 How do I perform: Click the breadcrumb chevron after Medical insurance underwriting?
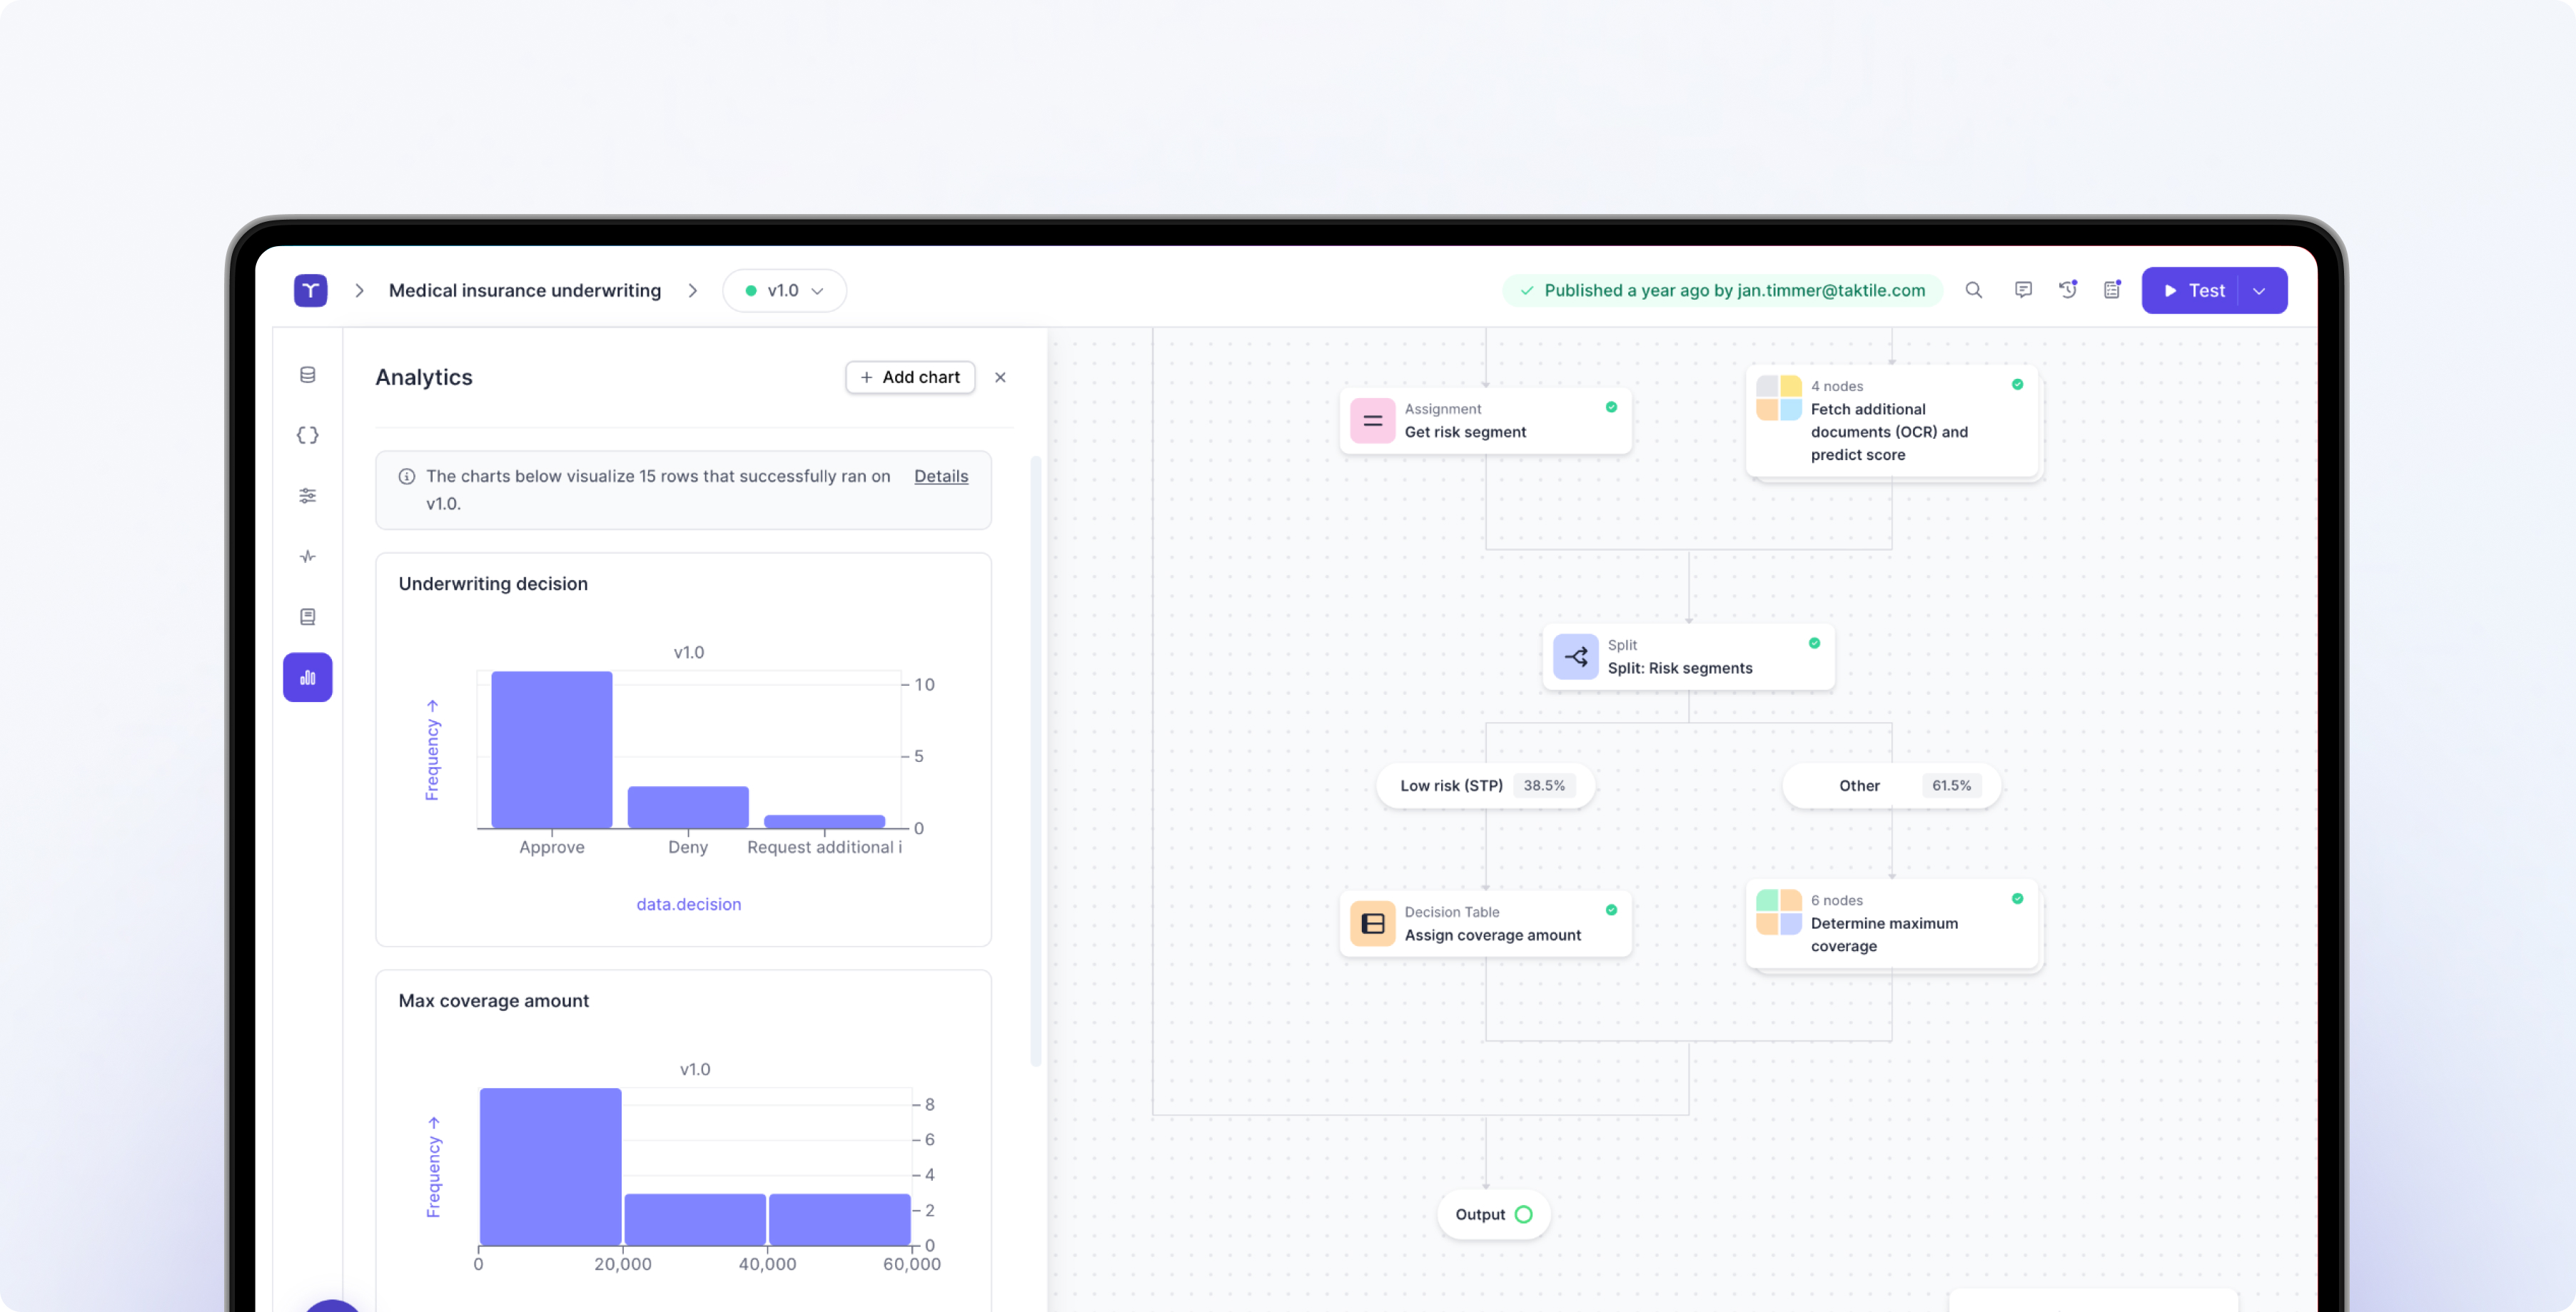pos(692,291)
